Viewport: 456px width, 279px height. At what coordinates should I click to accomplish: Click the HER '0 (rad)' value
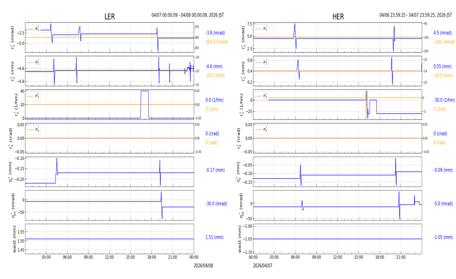pos(440,143)
